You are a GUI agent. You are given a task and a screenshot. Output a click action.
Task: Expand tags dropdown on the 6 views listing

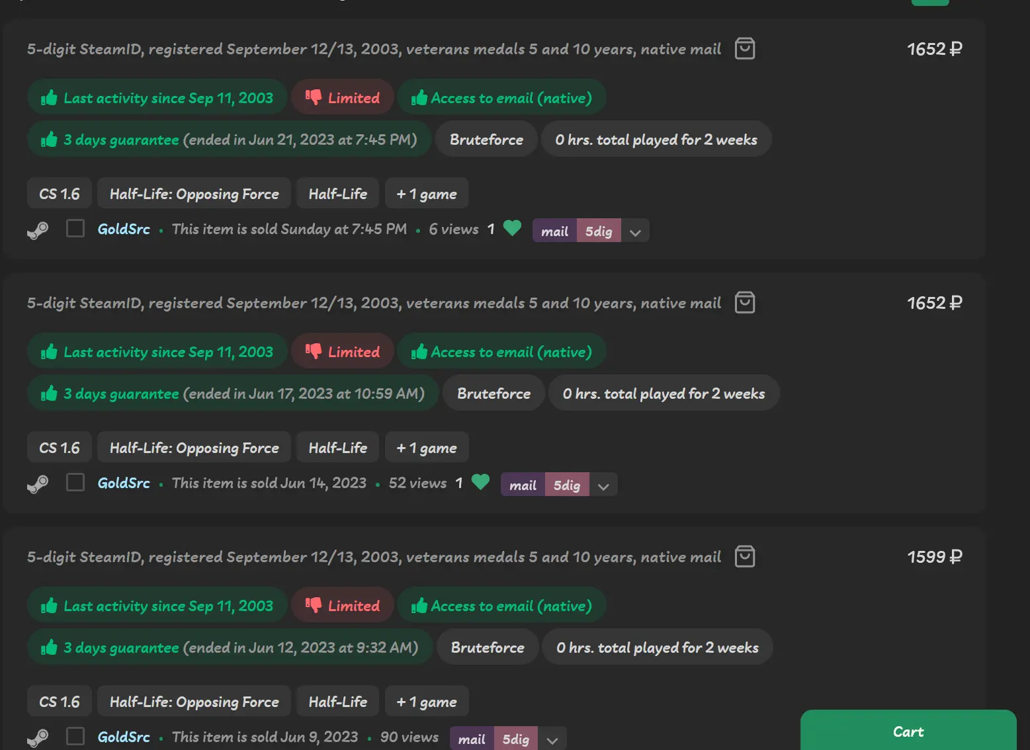635,231
